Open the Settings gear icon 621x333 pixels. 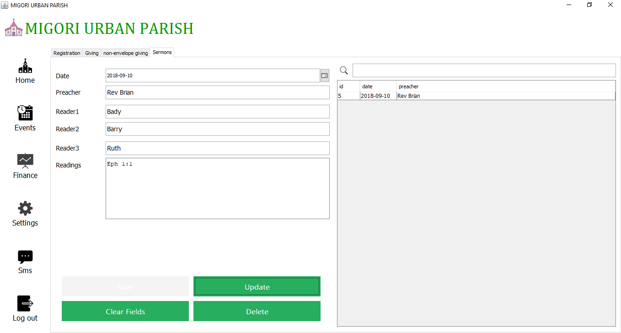coord(25,208)
